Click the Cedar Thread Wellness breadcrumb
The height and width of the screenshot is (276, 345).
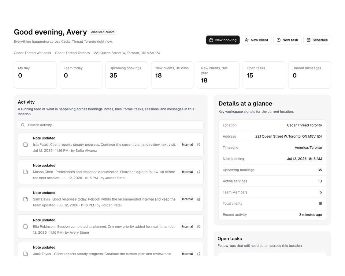(32, 53)
